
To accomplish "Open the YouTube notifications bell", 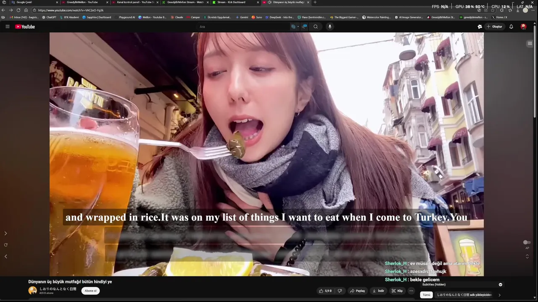I will [x=511, y=26].
